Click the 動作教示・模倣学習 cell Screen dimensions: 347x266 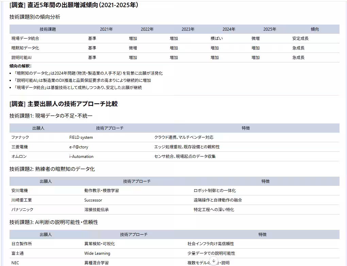(102, 191)
